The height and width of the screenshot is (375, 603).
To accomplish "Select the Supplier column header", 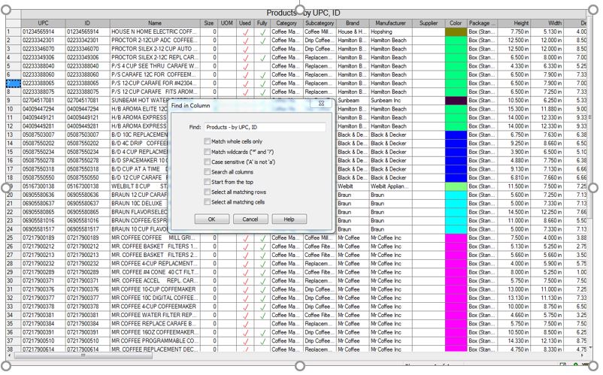I will [429, 23].
